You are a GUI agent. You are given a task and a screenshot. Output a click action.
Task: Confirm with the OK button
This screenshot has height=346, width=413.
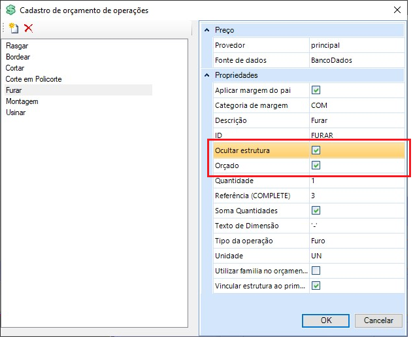[x=325, y=320]
